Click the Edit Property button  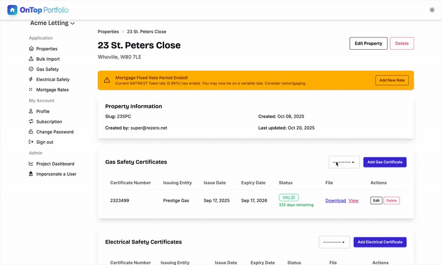click(x=368, y=44)
